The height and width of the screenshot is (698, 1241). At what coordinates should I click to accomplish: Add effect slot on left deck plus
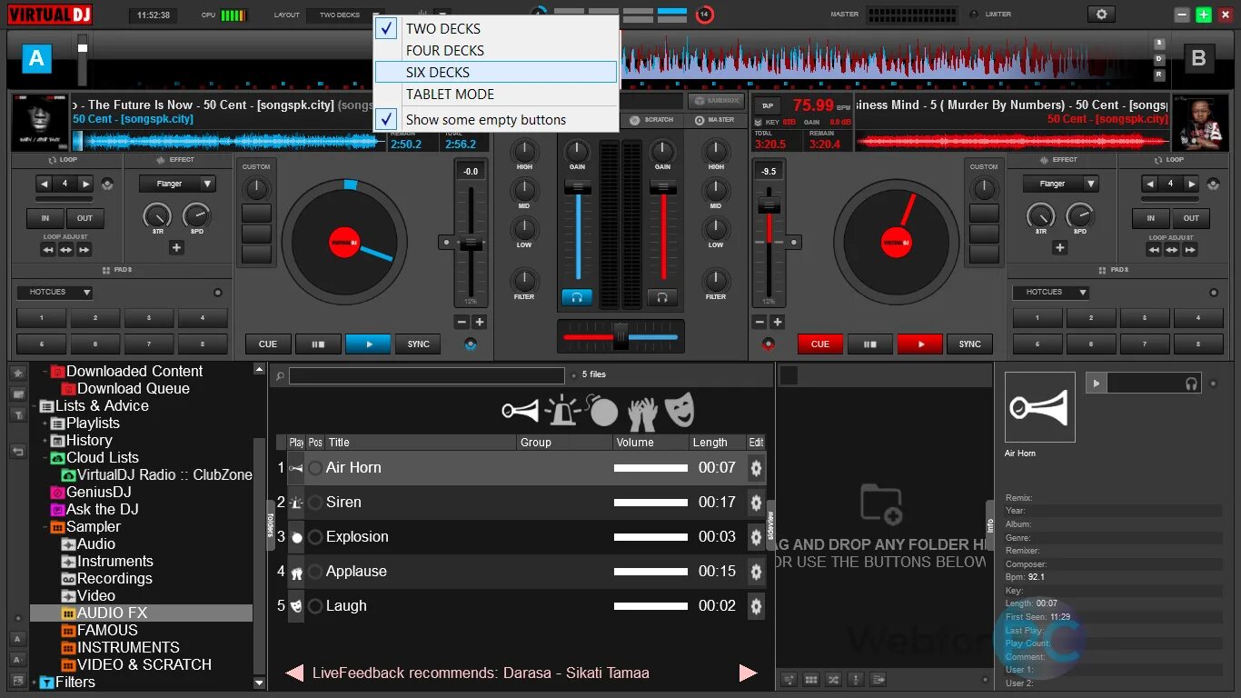tap(176, 247)
